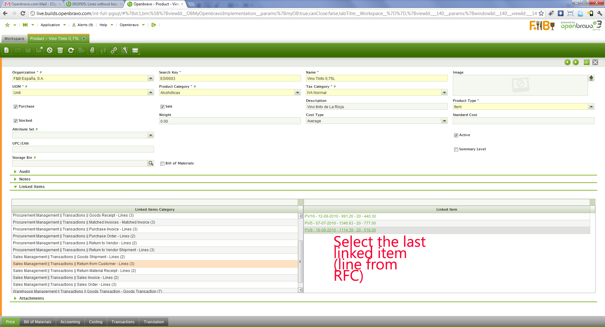The height and width of the screenshot is (327, 605).
Task: Open the Product Type dropdown
Action: pos(591,107)
